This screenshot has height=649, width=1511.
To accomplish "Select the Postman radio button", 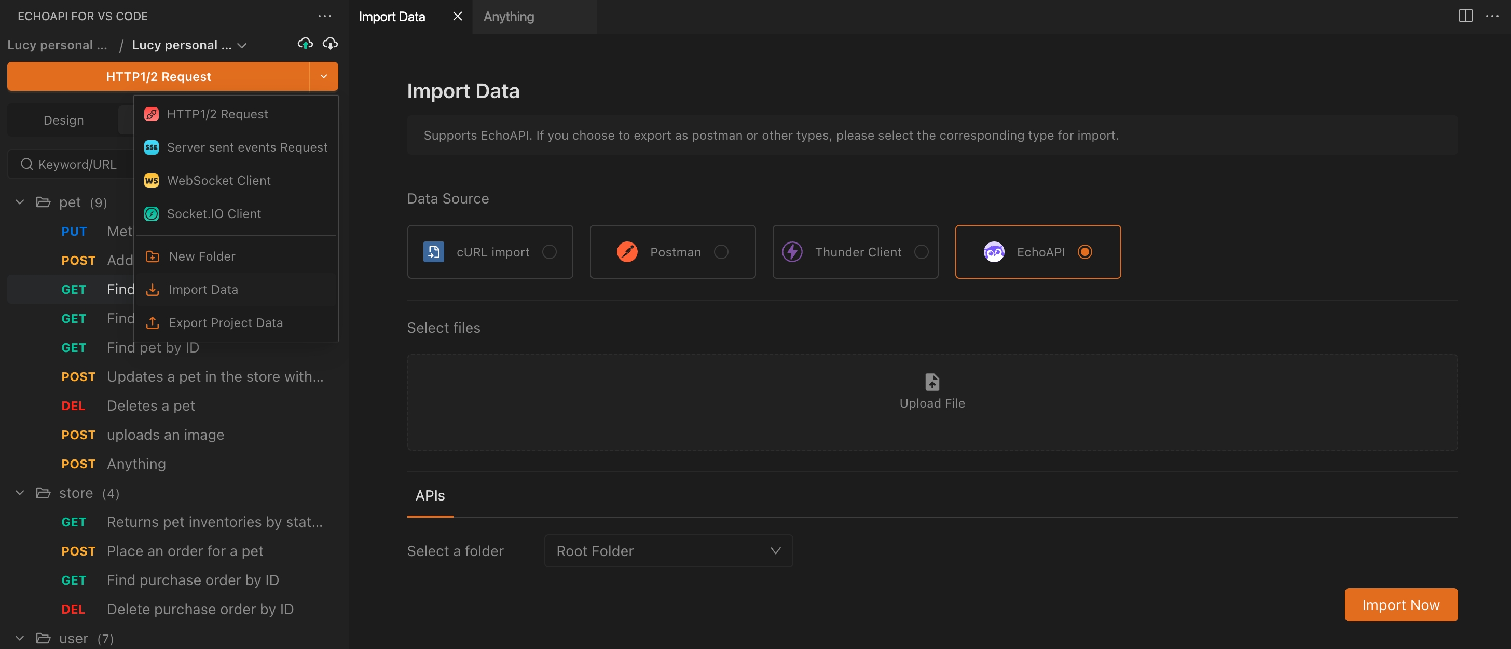I will (721, 252).
